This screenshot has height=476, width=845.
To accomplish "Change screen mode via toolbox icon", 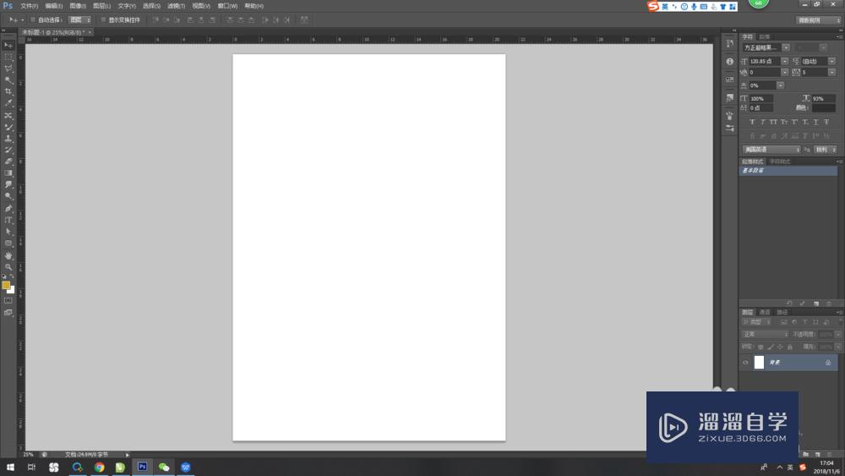I will (x=8, y=313).
